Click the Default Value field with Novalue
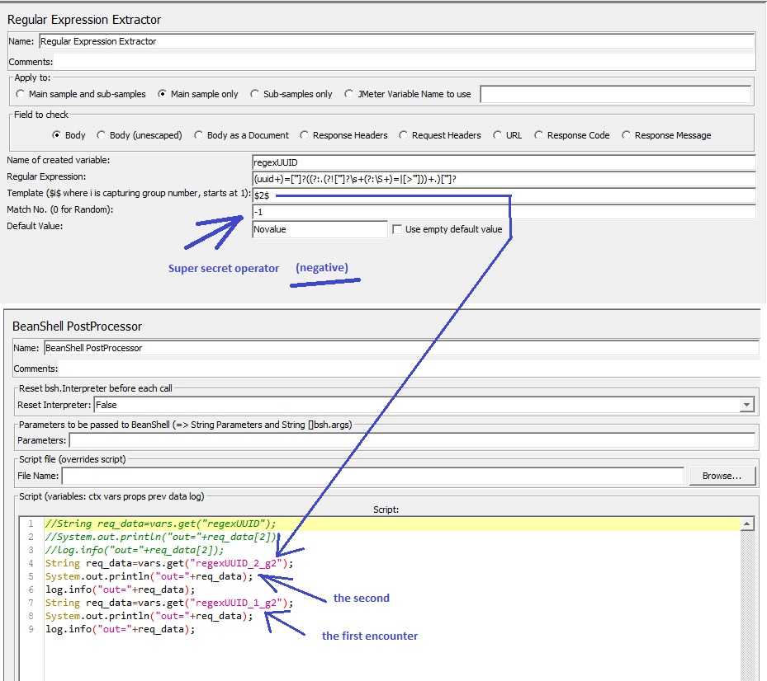This screenshot has width=767, height=681. click(x=320, y=229)
